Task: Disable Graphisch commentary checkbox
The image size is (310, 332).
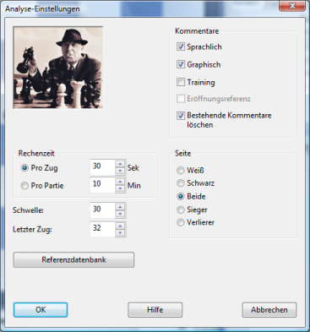Action: click(181, 64)
